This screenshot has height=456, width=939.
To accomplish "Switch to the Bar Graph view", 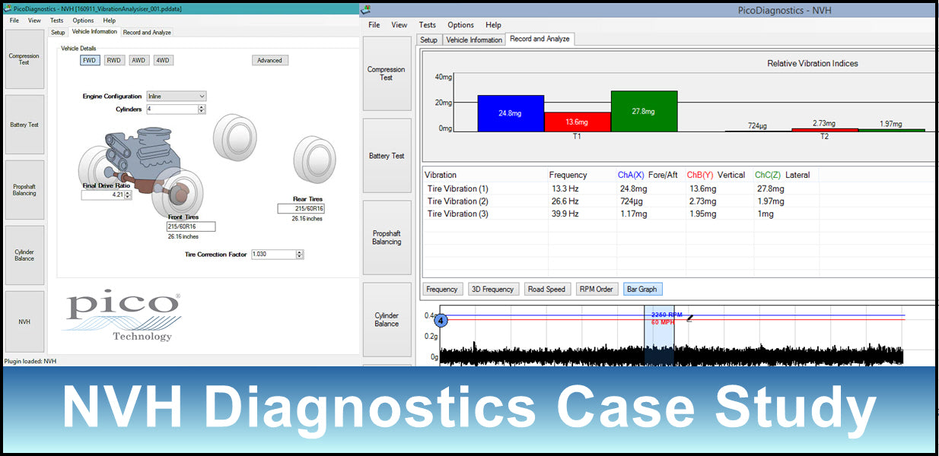I will [643, 289].
